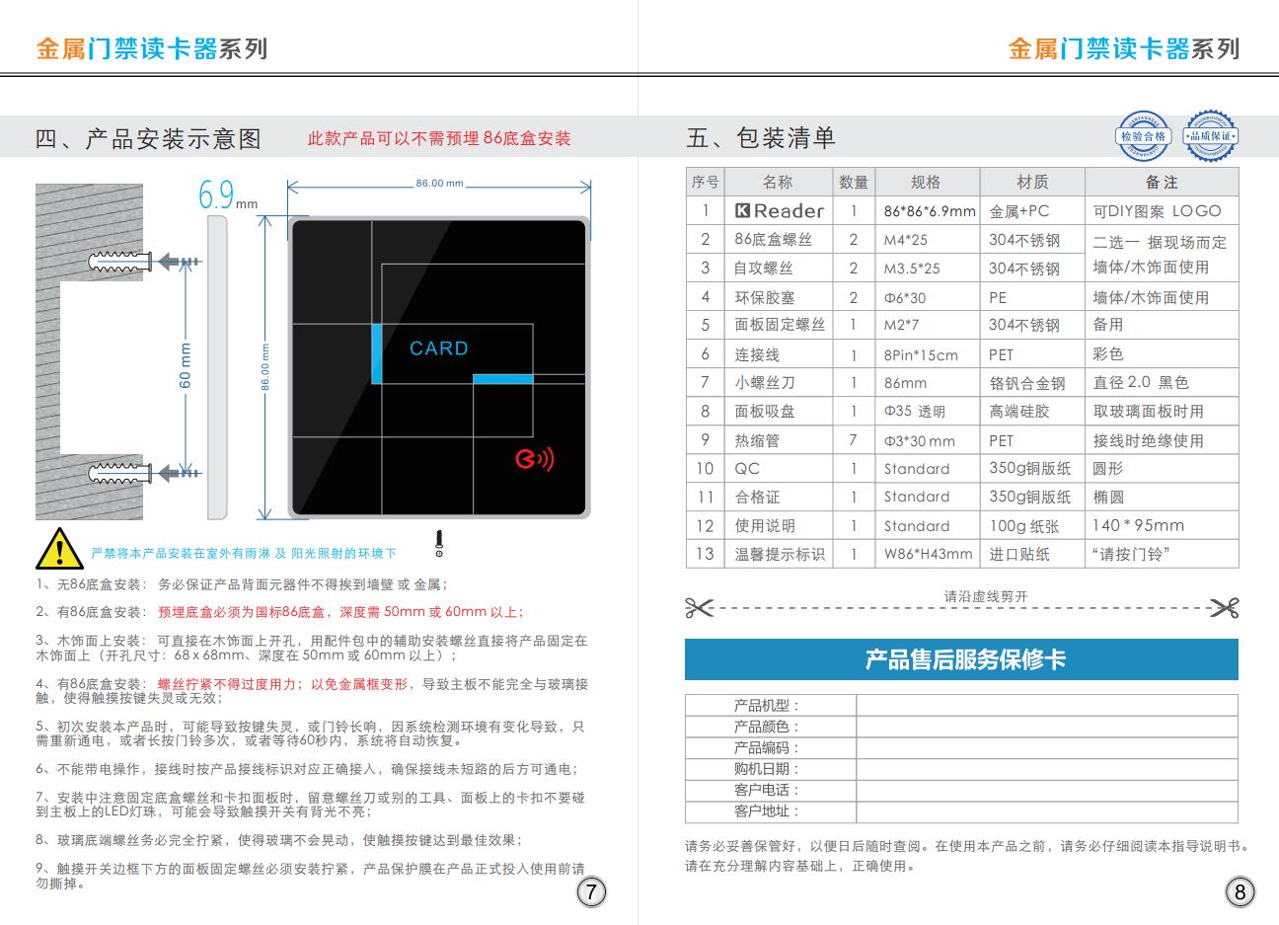Click the side profile view of the reader
This screenshot has width=1279, height=925.
tap(218, 366)
